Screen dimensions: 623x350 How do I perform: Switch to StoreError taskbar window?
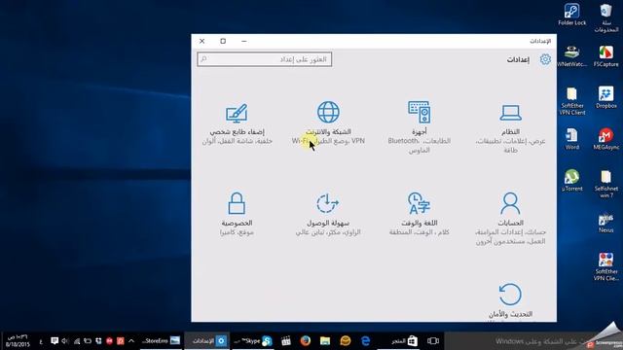(161, 341)
